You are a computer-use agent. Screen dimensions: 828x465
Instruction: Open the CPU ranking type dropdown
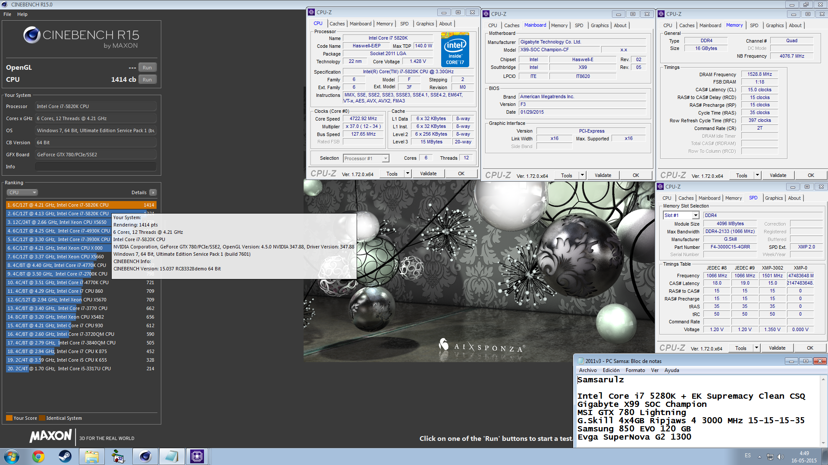click(x=22, y=192)
